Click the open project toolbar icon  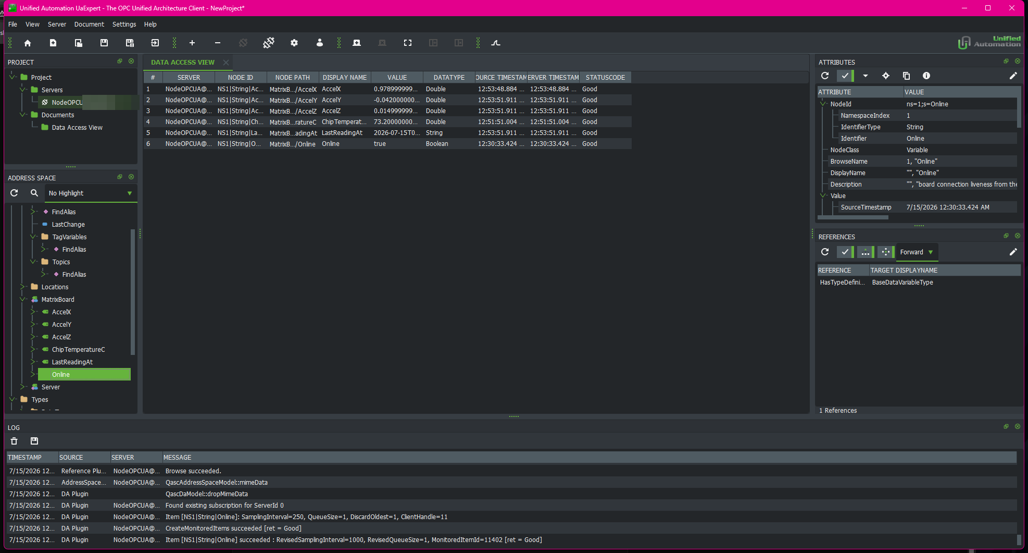pyautogui.click(x=79, y=43)
